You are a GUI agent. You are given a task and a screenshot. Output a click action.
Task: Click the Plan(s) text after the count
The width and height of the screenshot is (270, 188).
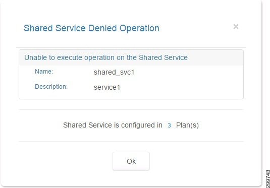point(187,126)
